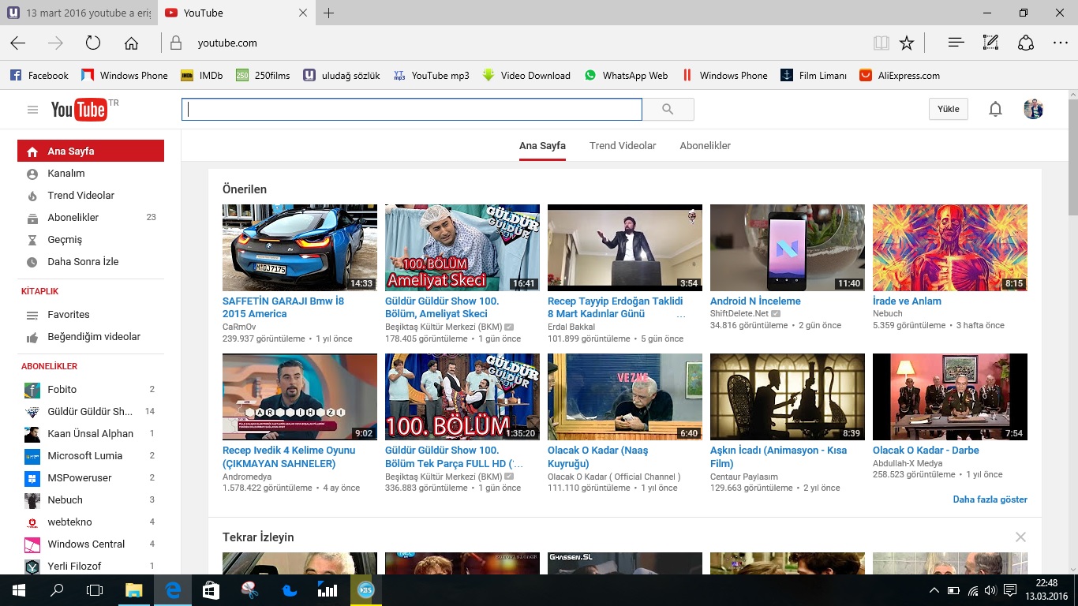Image resolution: width=1078 pixels, height=606 pixels.
Task: Open a new browser tab
Action: point(329,13)
